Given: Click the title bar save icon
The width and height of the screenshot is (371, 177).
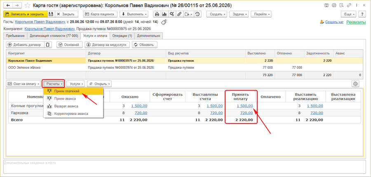Looking at the screenshot, I should (x=326, y=5).
